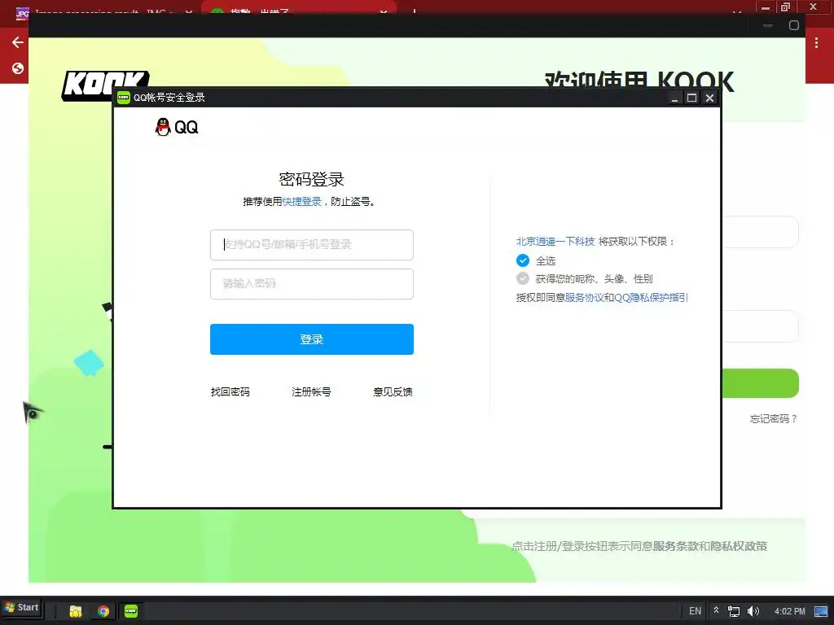Open the file explorer taskbar icon
834x625 pixels.
pyautogui.click(x=76, y=611)
